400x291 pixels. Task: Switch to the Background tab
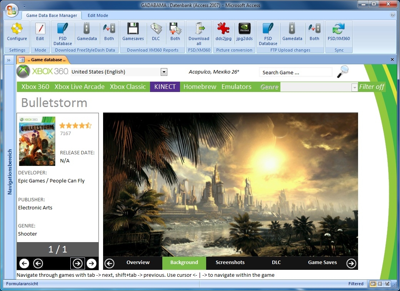pos(184,263)
